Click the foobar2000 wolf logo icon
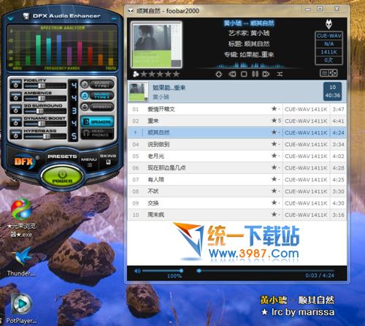 point(329,24)
